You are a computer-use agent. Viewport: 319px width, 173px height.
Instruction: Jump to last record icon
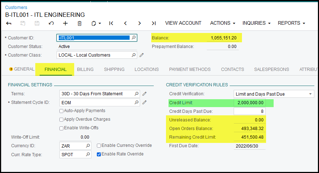154,23
